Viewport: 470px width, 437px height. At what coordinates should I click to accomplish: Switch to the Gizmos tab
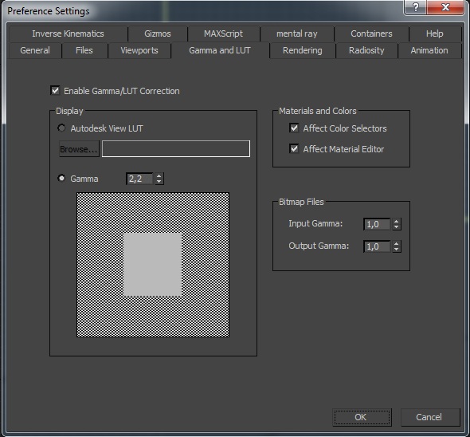coord(158,33)
